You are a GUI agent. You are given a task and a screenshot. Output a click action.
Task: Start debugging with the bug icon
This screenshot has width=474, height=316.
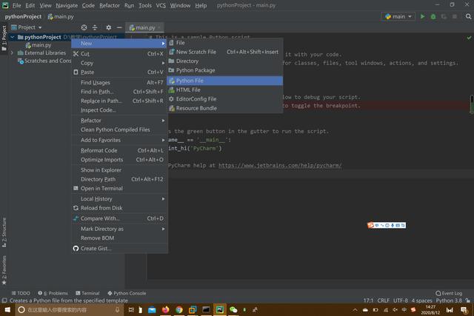[x=433, y=16]
